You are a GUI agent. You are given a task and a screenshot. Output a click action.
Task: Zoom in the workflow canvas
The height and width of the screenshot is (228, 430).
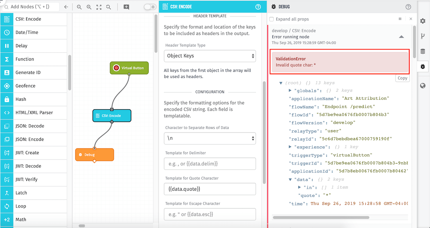(89, 7)
